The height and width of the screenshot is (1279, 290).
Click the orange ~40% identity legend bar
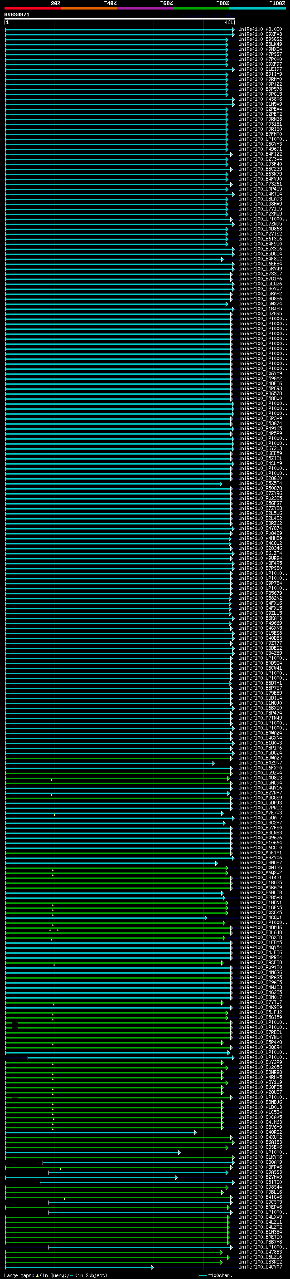coord(89,8)
